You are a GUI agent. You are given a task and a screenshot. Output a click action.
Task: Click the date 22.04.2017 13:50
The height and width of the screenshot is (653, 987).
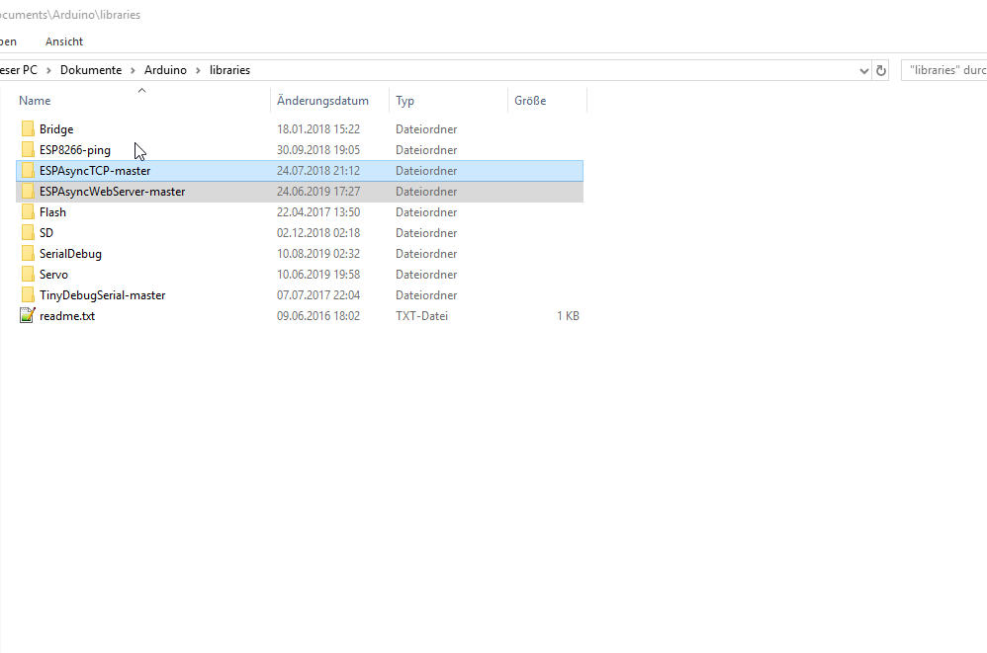pyautogui.click(x=318, y=211)
